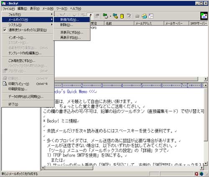Open the ヘルプ(H) menu
This screenshot has width=209, height=177.
[75, 9]
